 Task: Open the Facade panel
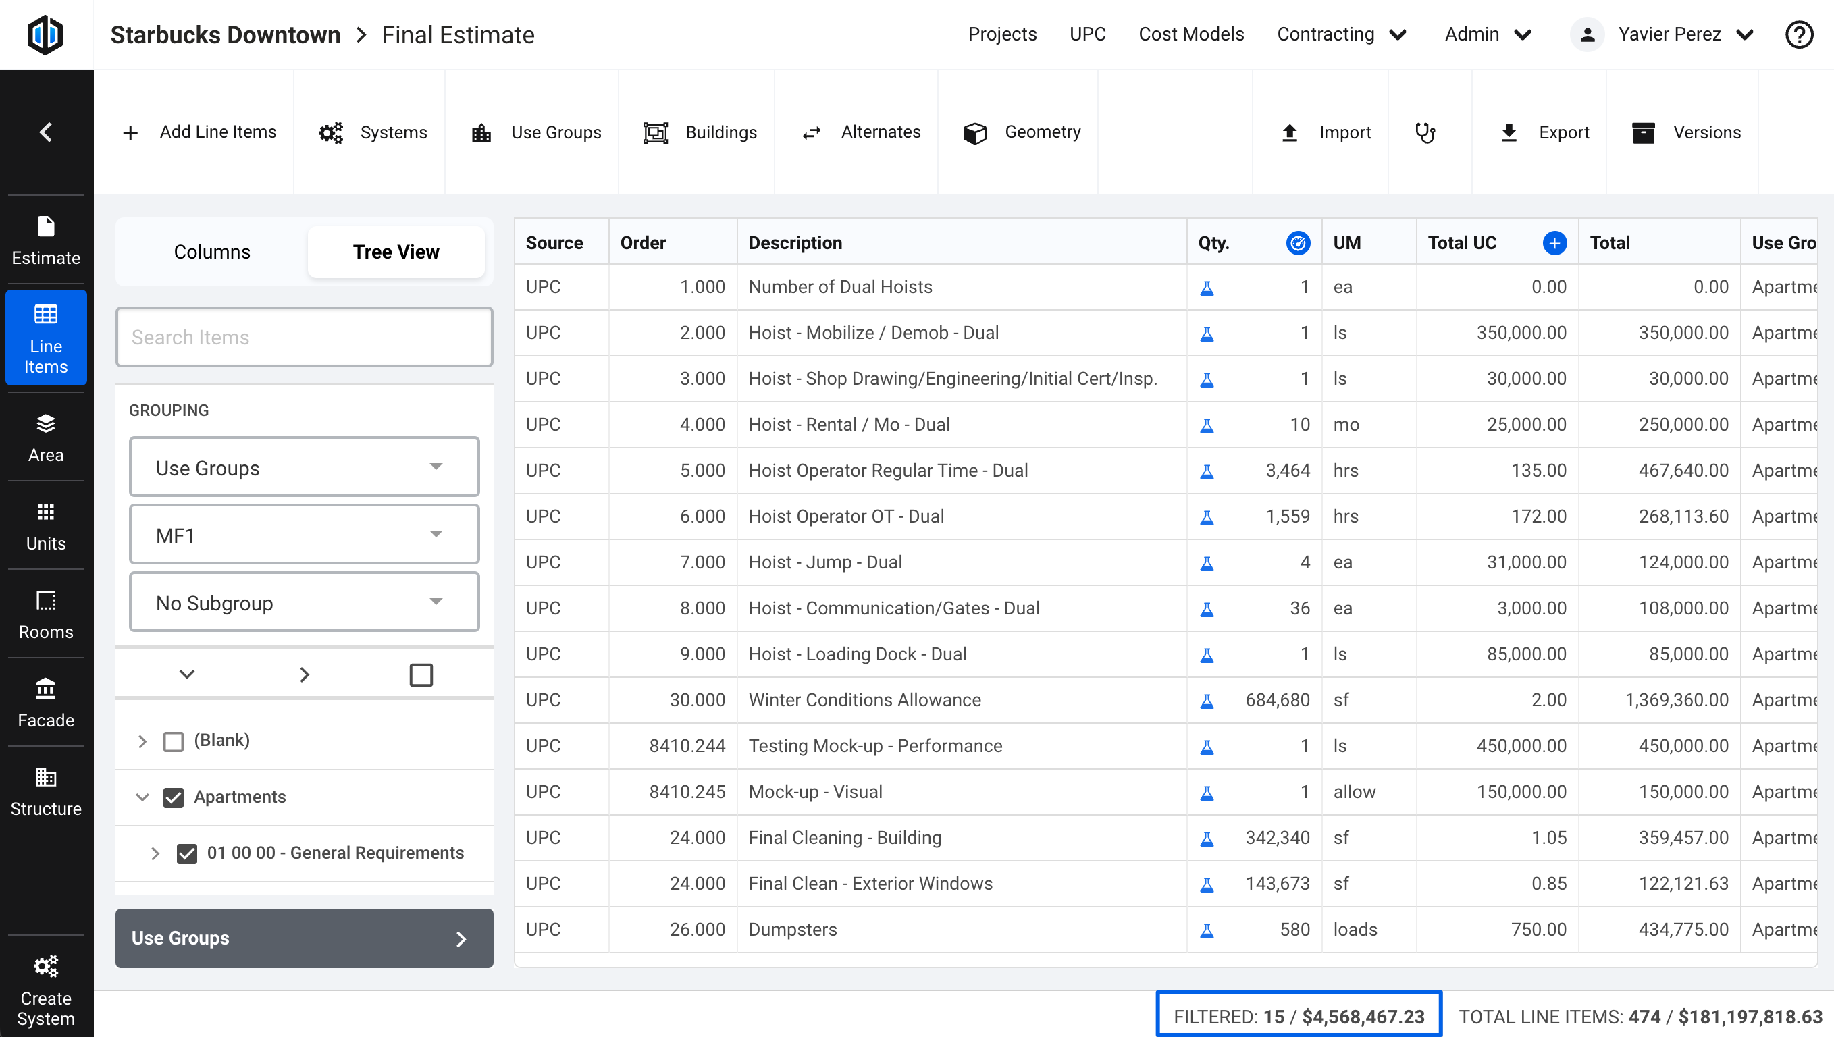pos(45,701)
